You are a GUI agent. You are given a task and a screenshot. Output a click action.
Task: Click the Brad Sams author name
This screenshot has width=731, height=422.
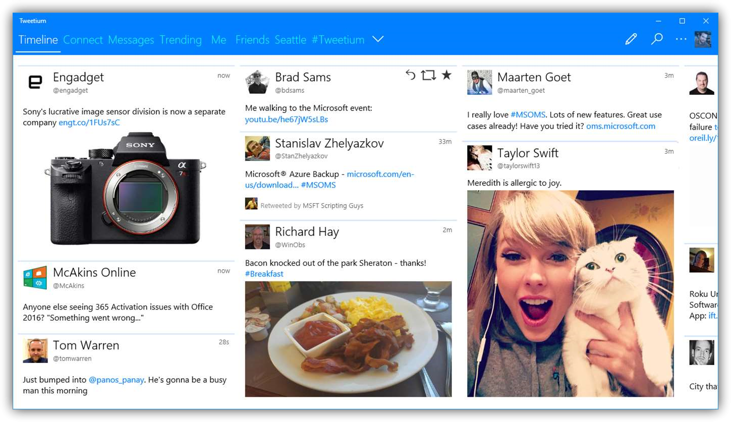coord(303,77)
